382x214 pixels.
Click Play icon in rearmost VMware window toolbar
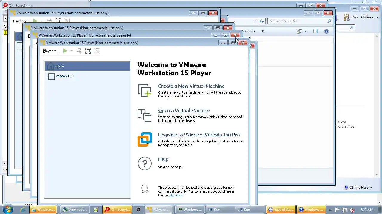coord(35,21)
